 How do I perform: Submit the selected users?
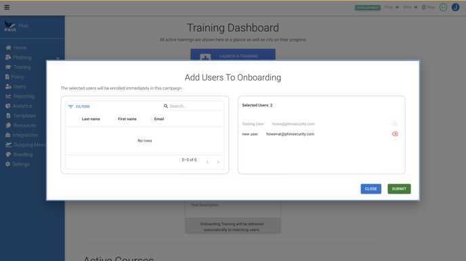coord(399,189)
